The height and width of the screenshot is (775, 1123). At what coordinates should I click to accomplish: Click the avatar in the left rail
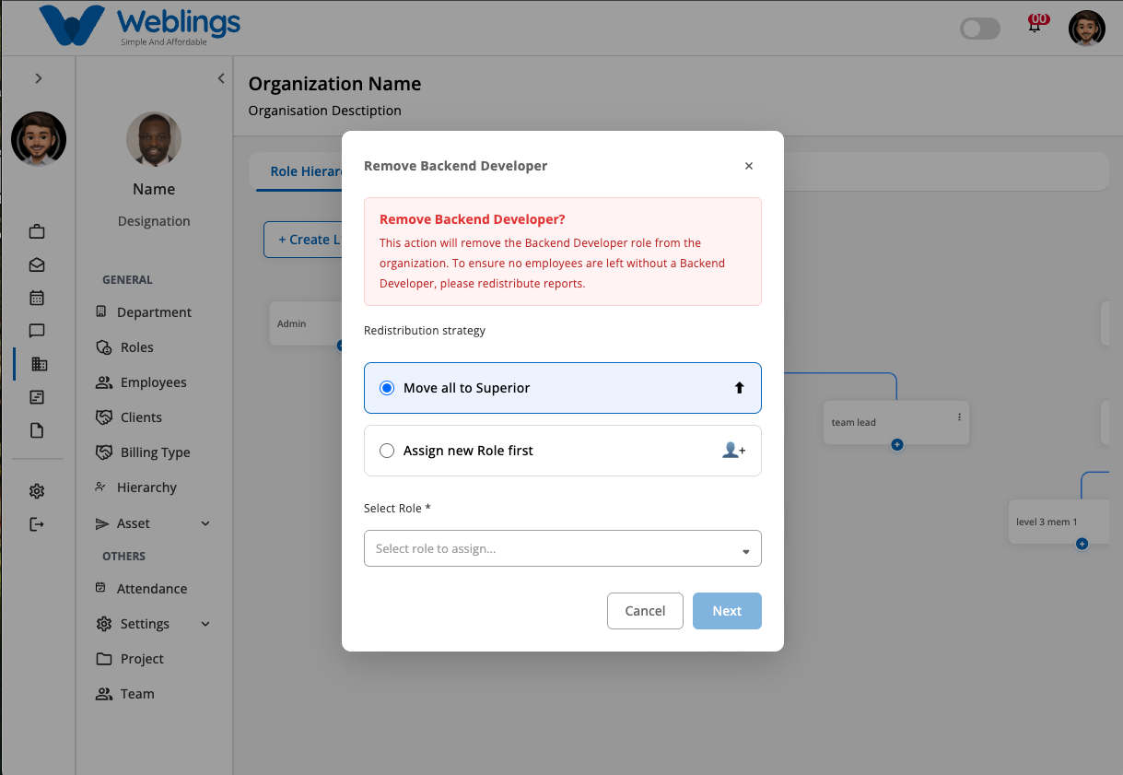pos(39,139)
